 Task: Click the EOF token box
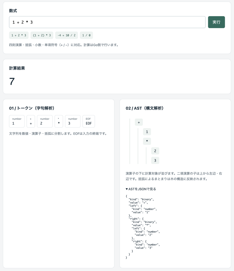click(89, 121)
